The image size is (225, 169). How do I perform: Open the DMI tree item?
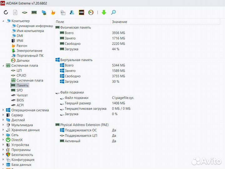click(17, 36)
